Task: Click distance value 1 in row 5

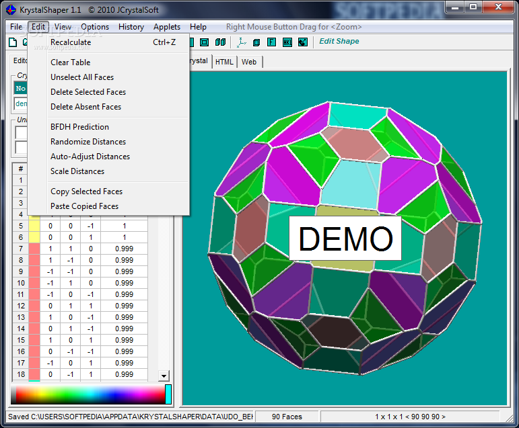Action: (x=124, y=226)
